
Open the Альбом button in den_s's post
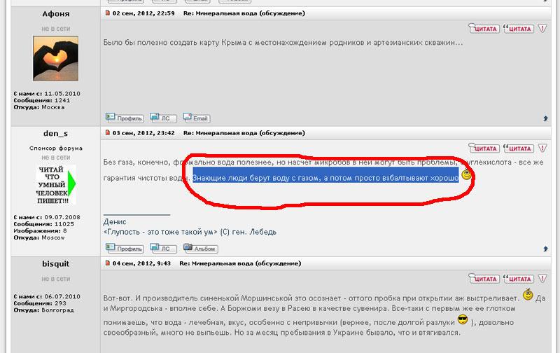[200, 248]
